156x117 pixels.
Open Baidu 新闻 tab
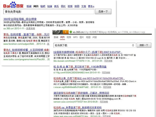pyautogui.click(x=29, y=6)
